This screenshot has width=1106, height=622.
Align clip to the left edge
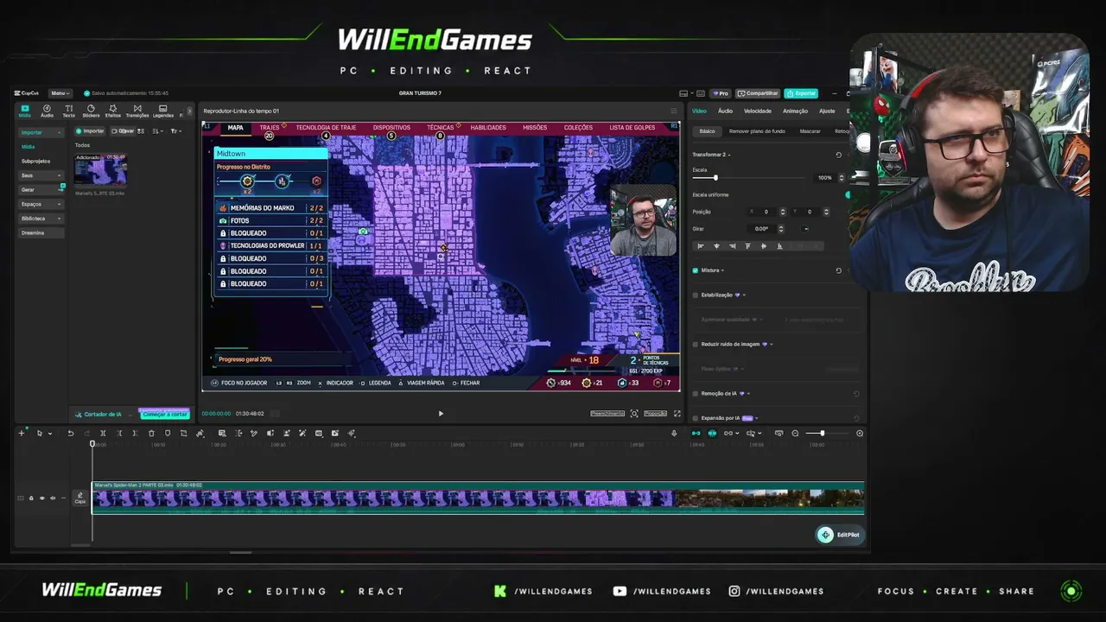click(x=700, y=246)
